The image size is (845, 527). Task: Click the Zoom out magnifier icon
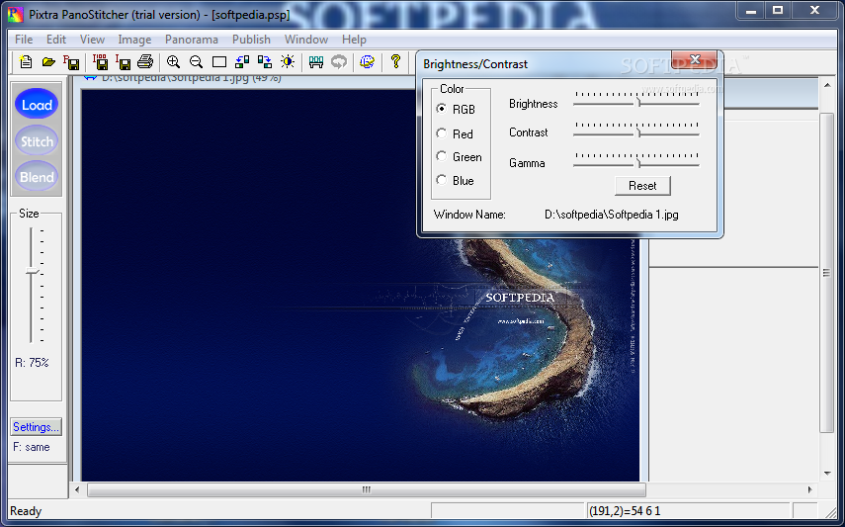[x=196, y=62]
